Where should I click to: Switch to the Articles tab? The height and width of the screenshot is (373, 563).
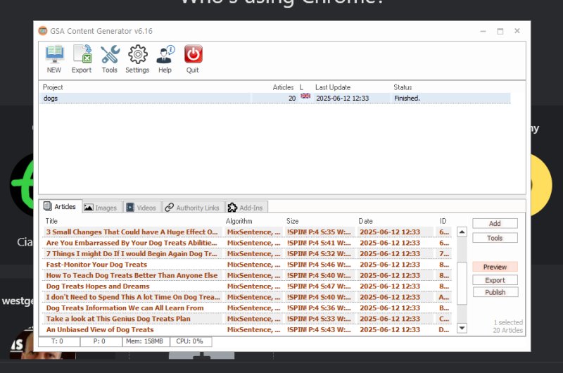pyautogui.click(x=61, y=206)
